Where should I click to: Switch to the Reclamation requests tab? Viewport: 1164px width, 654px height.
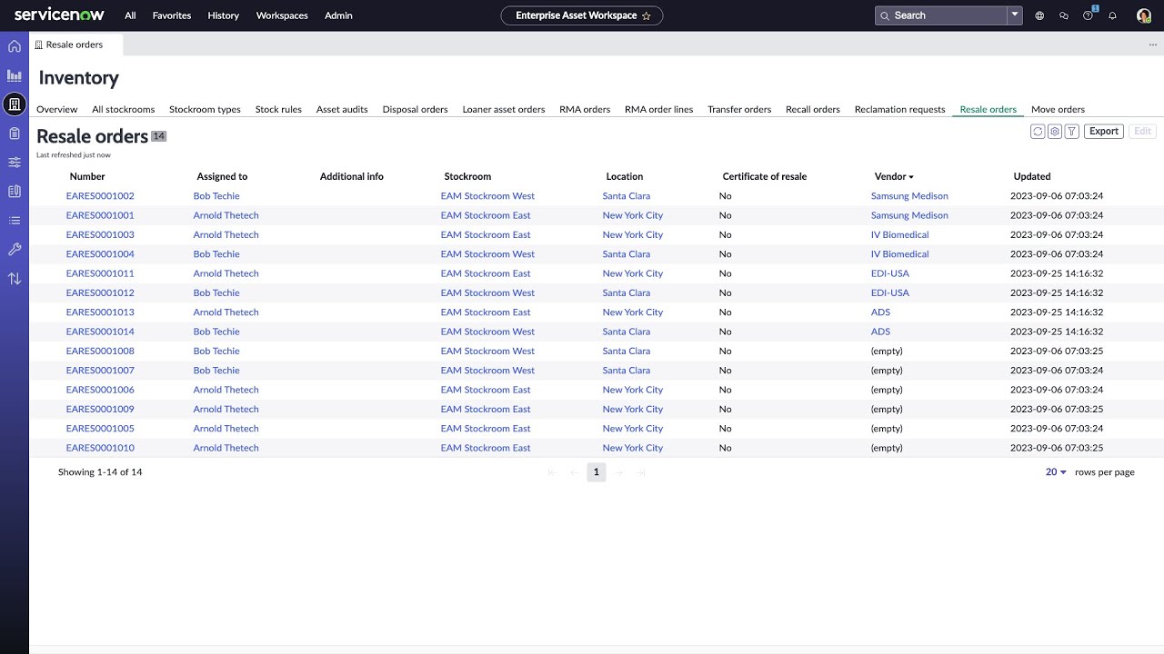click(x=899, y=109)
